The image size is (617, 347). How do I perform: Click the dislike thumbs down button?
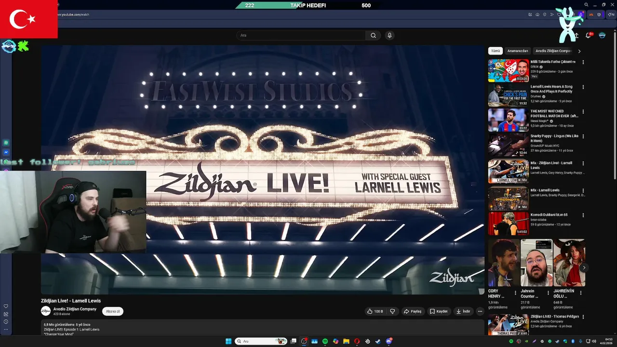click(x=392, y=311)
